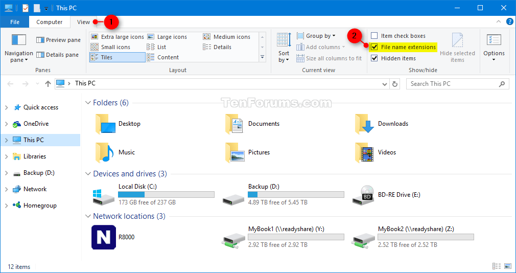
Task: Switch layout to Extra large icons
Action: click(x=117, y=37)
